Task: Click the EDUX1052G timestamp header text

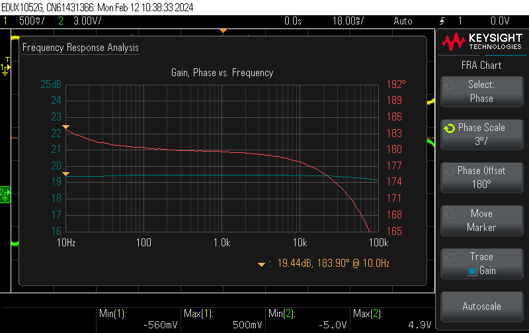Action: tap(97, 7)
